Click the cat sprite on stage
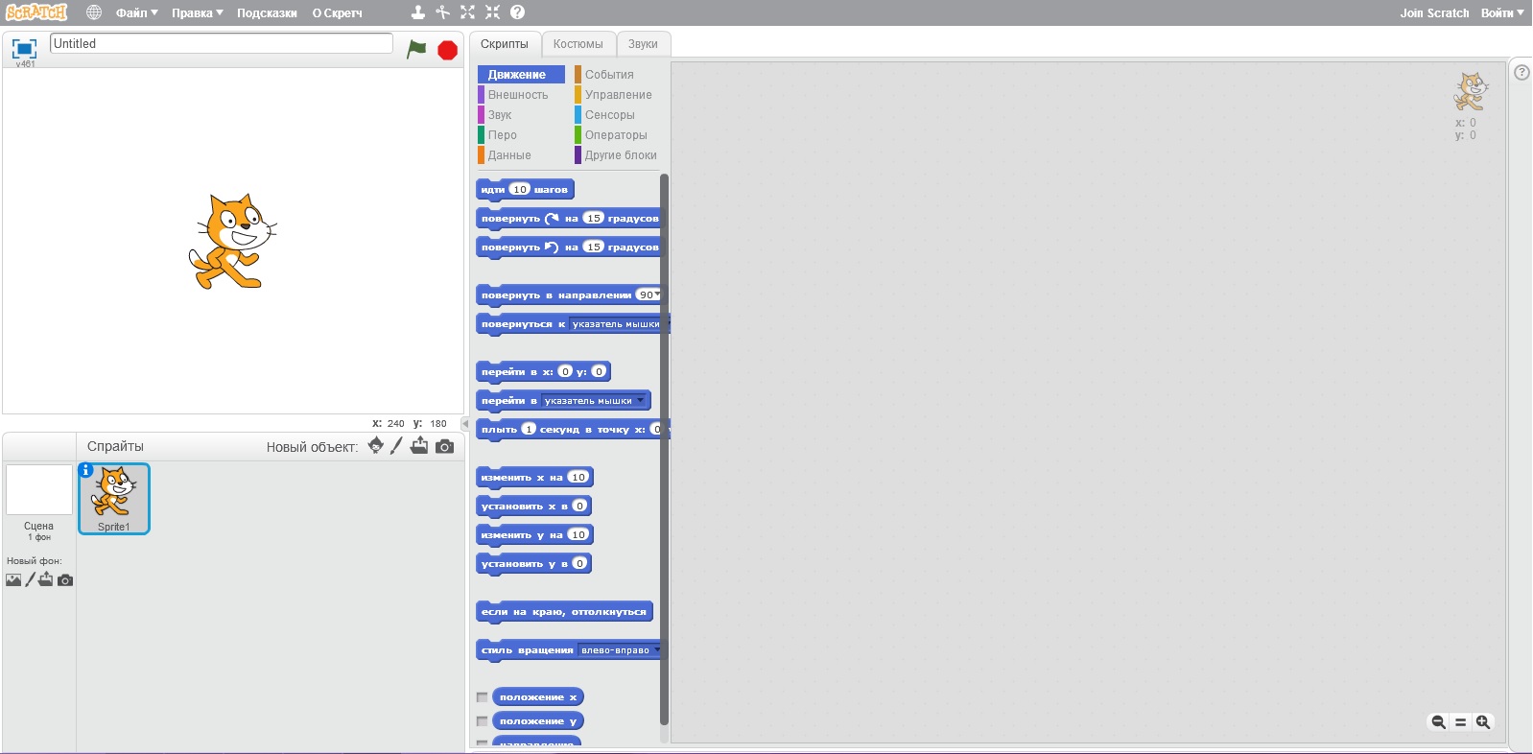The image size is (1533, 754). point(233,241)
